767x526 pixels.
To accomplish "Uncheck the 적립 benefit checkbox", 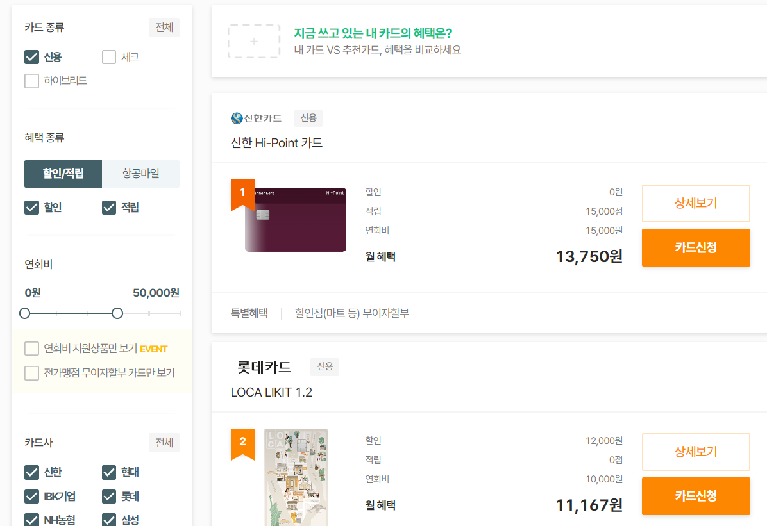I will coord(109,208).
